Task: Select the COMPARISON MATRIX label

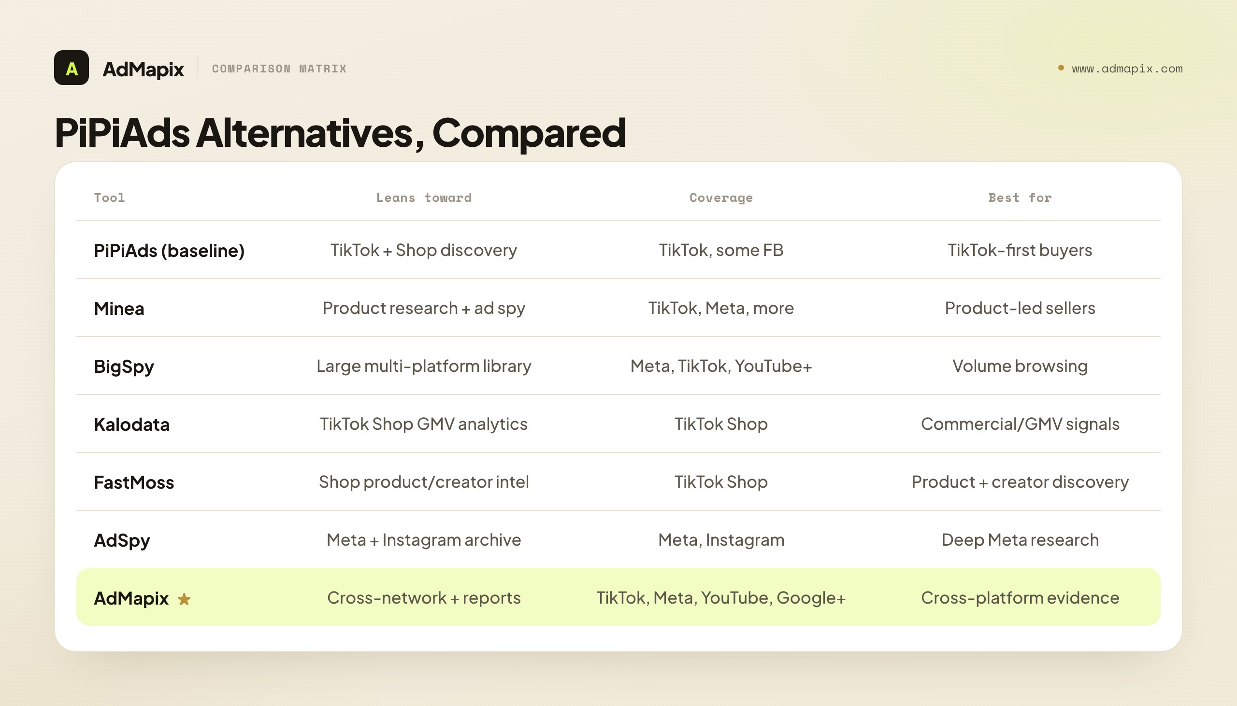Action: 279,69
